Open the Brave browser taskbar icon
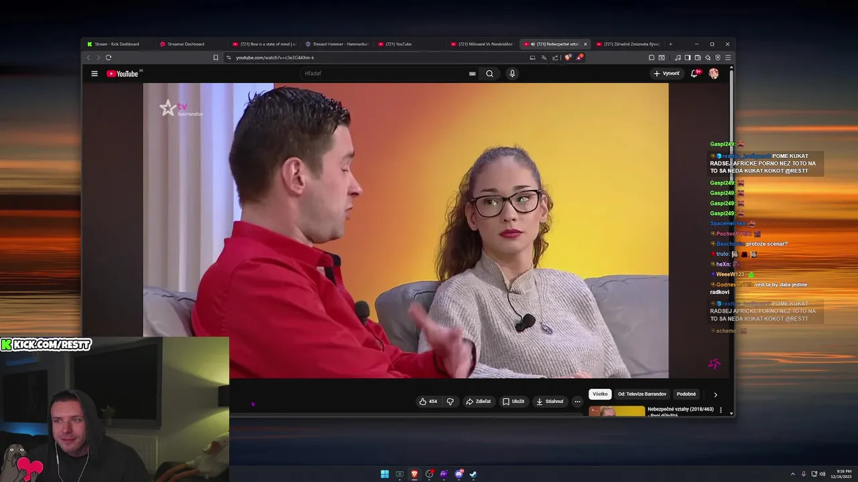 pos(414,474)
